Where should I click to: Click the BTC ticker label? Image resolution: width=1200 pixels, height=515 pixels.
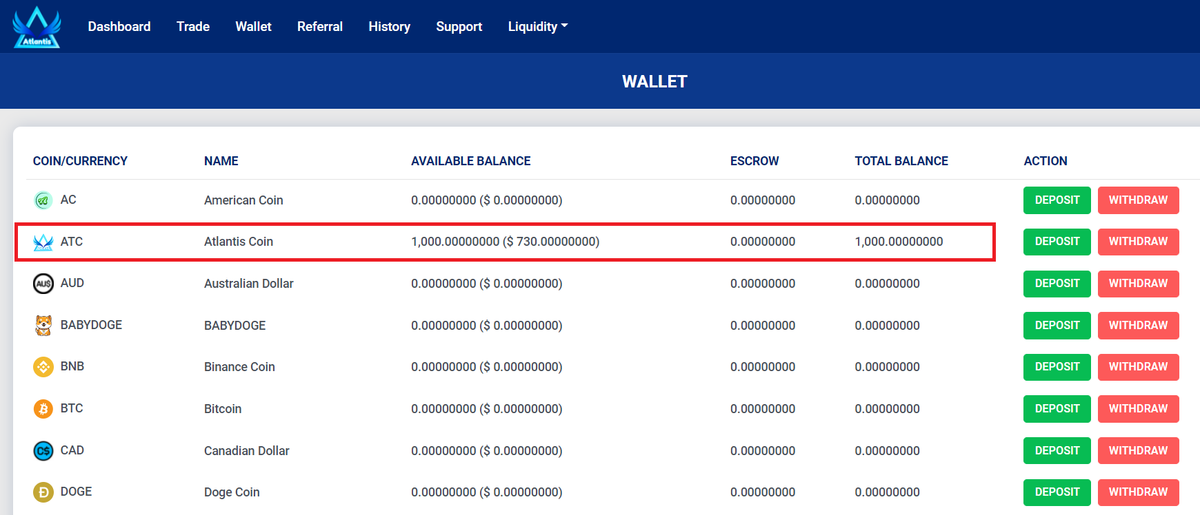click(x=72, y=408)
